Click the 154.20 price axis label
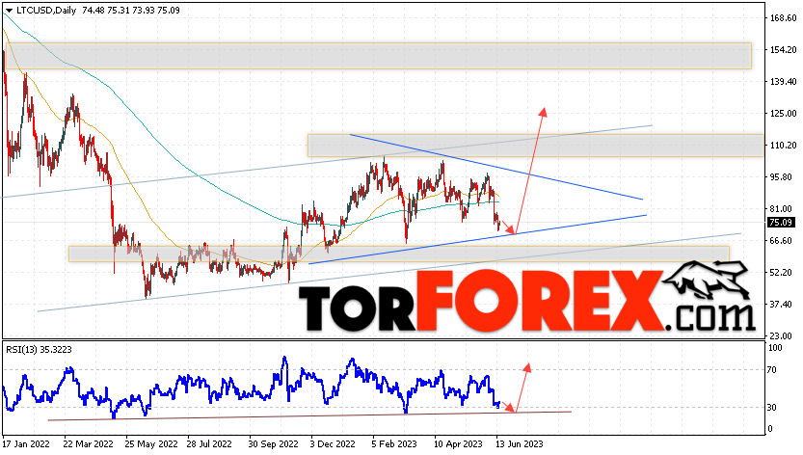Image resolution: width=803 pixels, height=455 pixels. 784,50
